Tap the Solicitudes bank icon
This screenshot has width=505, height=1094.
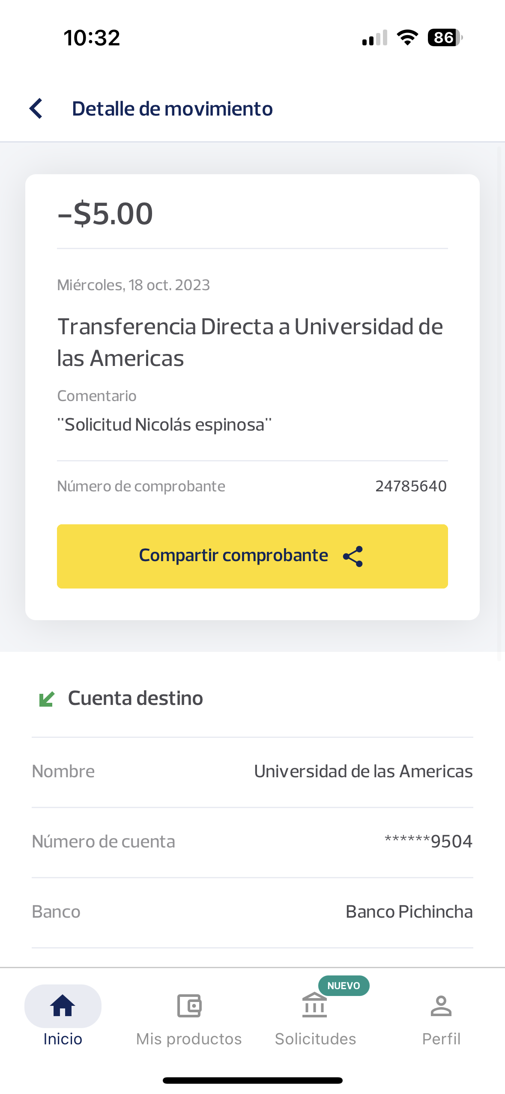pos(314,1005)
